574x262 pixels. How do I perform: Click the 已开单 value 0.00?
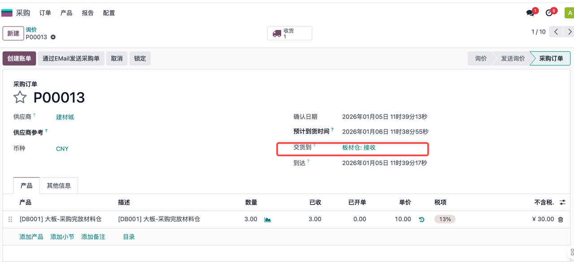360,219
